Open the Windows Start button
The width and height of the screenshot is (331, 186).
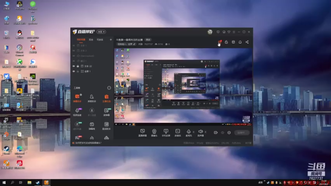pyautogui.click(x=4, y=182)
